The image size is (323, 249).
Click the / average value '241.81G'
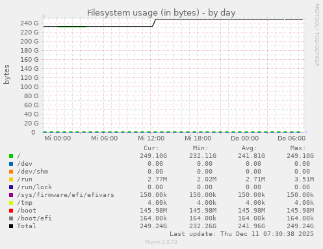click(x=252, y=156)
